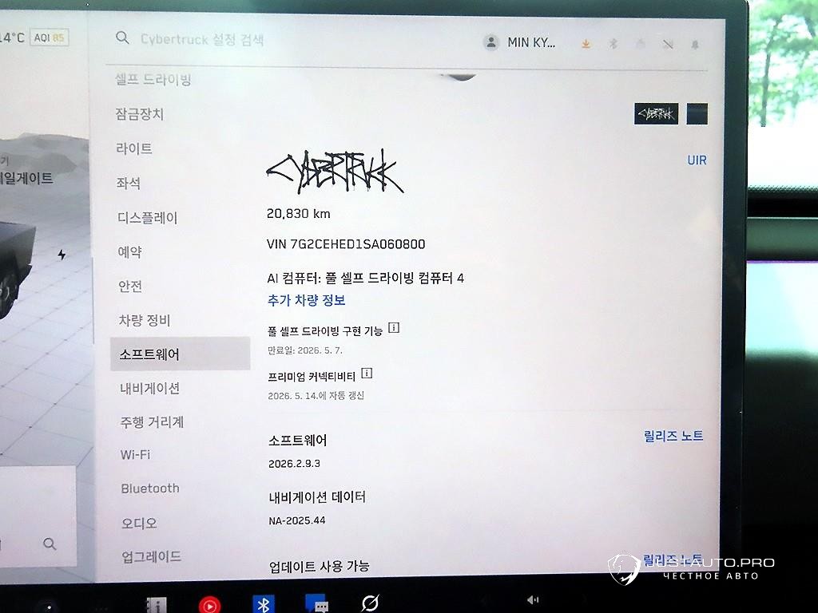Open the messages chat app in dock
The width and height of the screenshot is (818, 613).
pos(317,604)
